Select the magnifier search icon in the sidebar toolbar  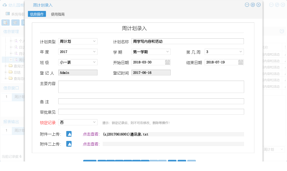(5, 22)
